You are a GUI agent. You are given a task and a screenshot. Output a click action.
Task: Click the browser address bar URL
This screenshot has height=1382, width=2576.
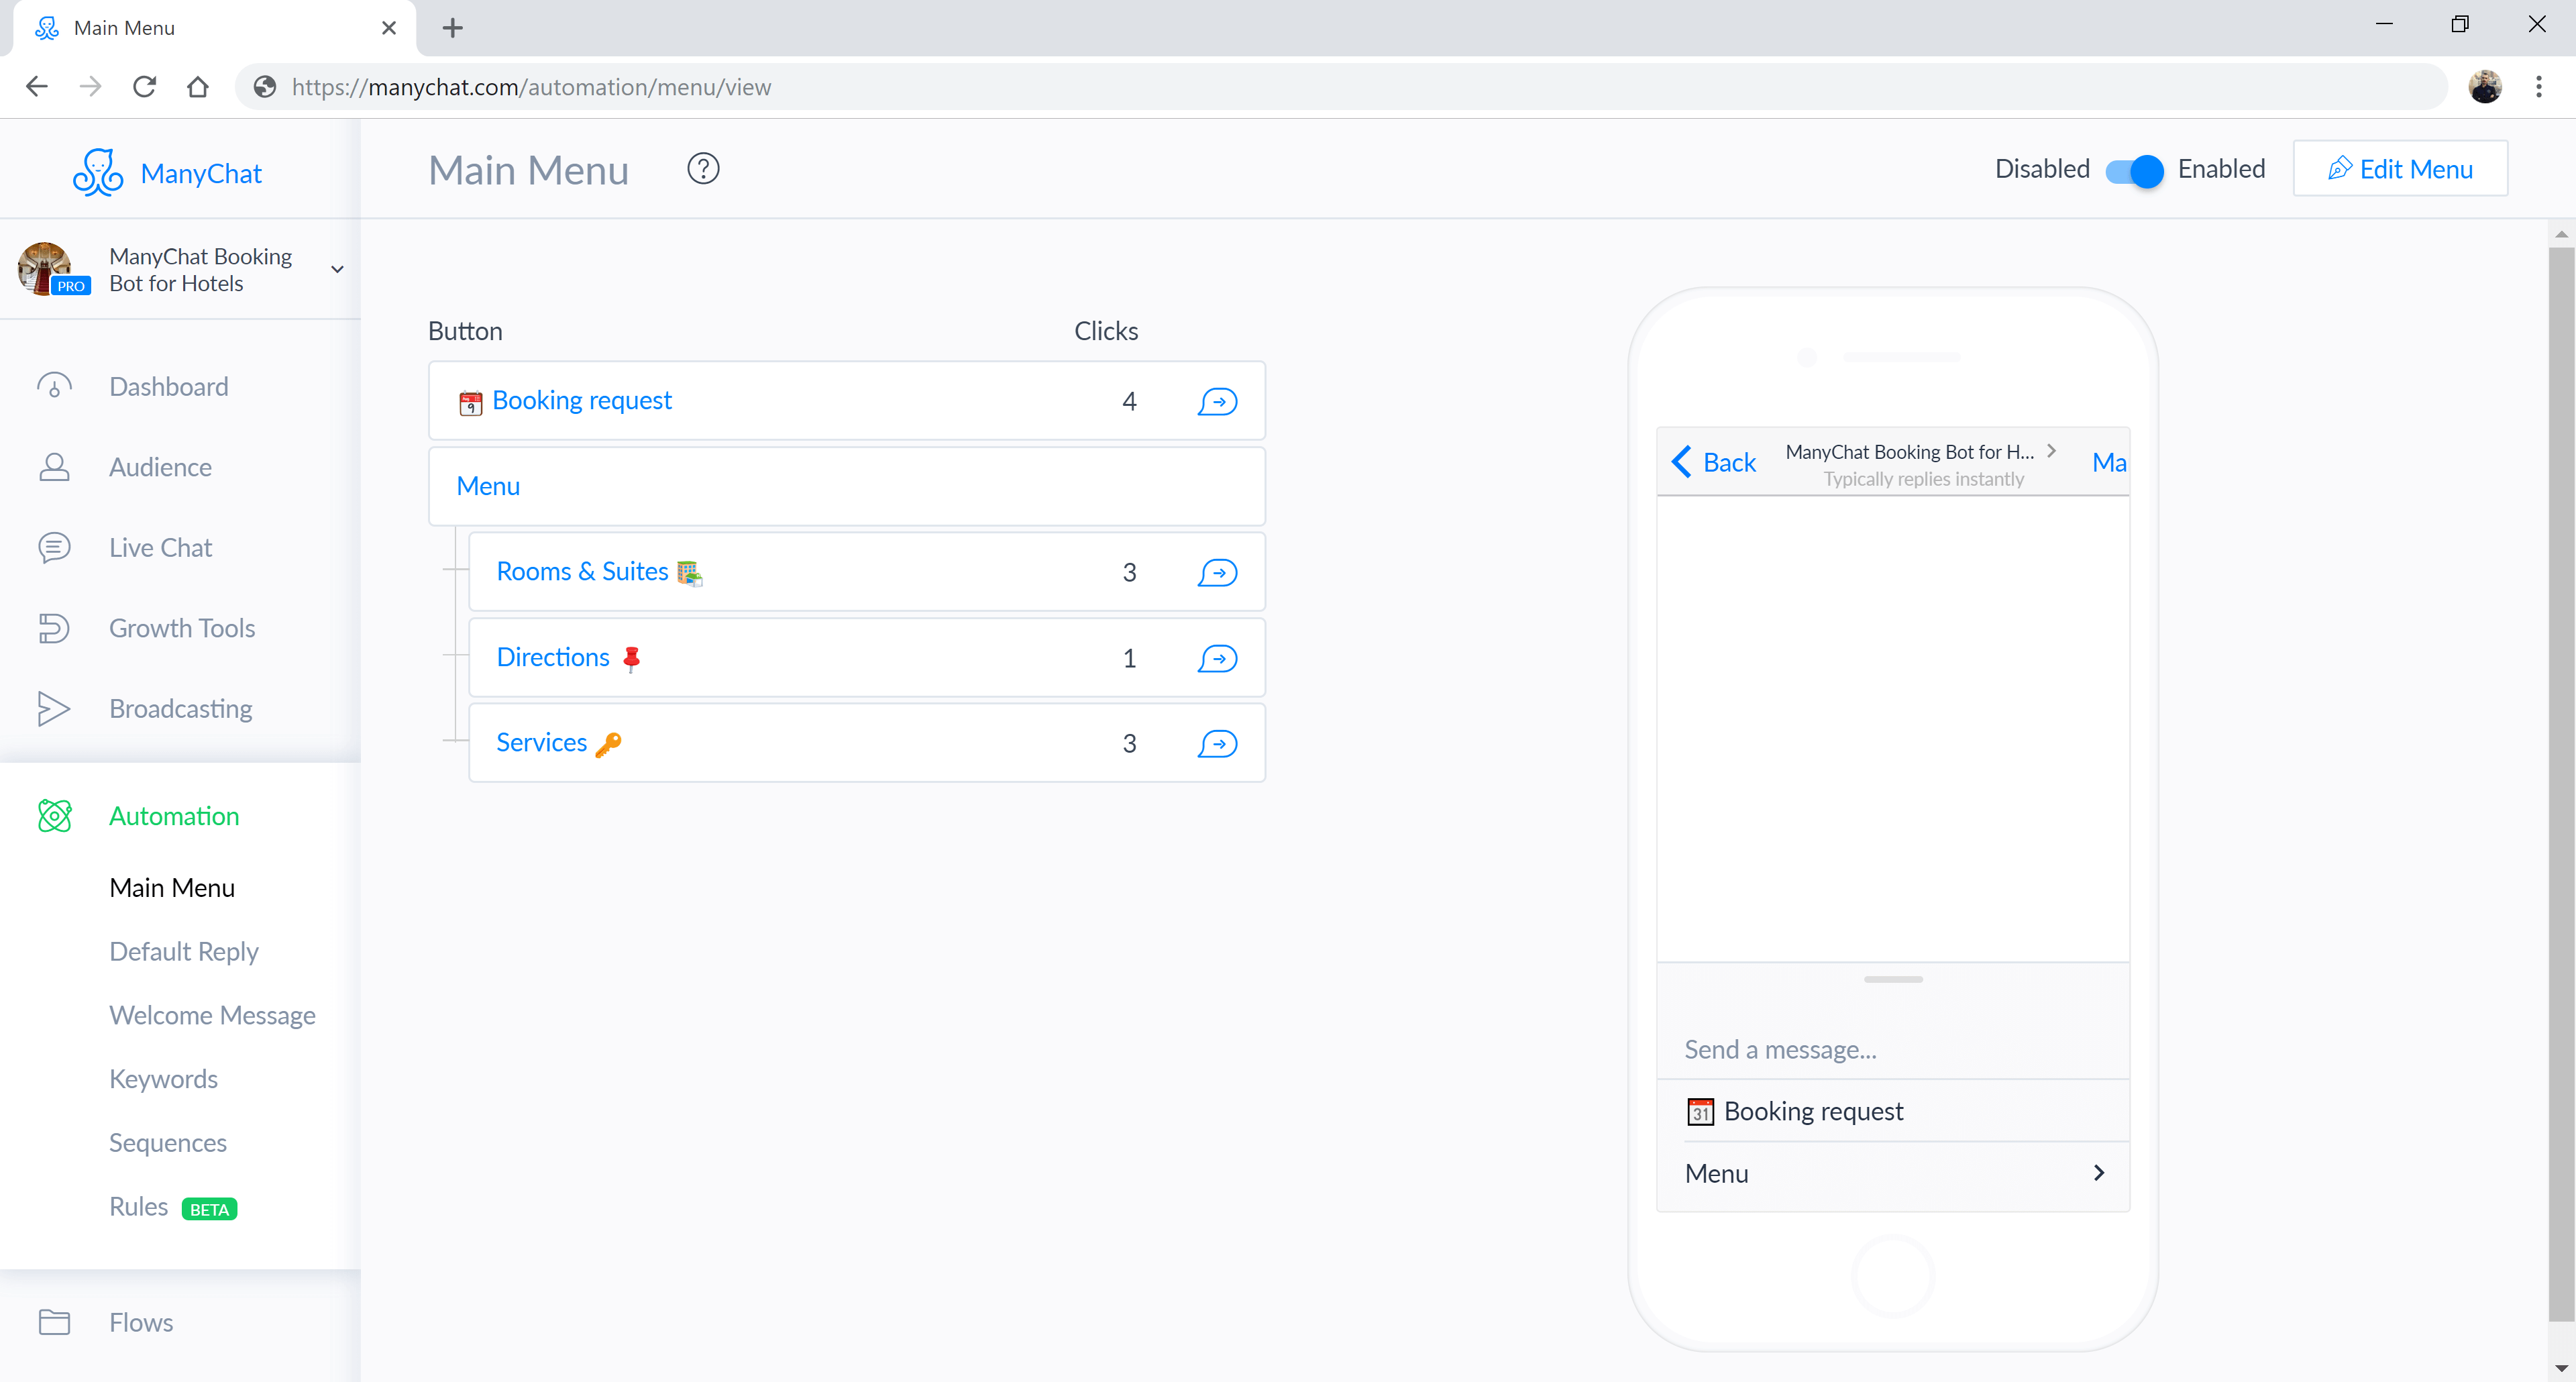[531, 87]
